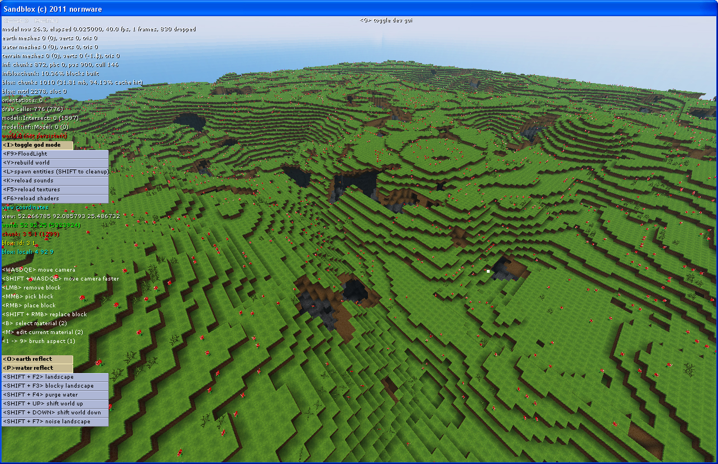The height and width of the screenshot is (464, 718).
Task: Click the shift world down button
Action: click(x=55, y=413)
